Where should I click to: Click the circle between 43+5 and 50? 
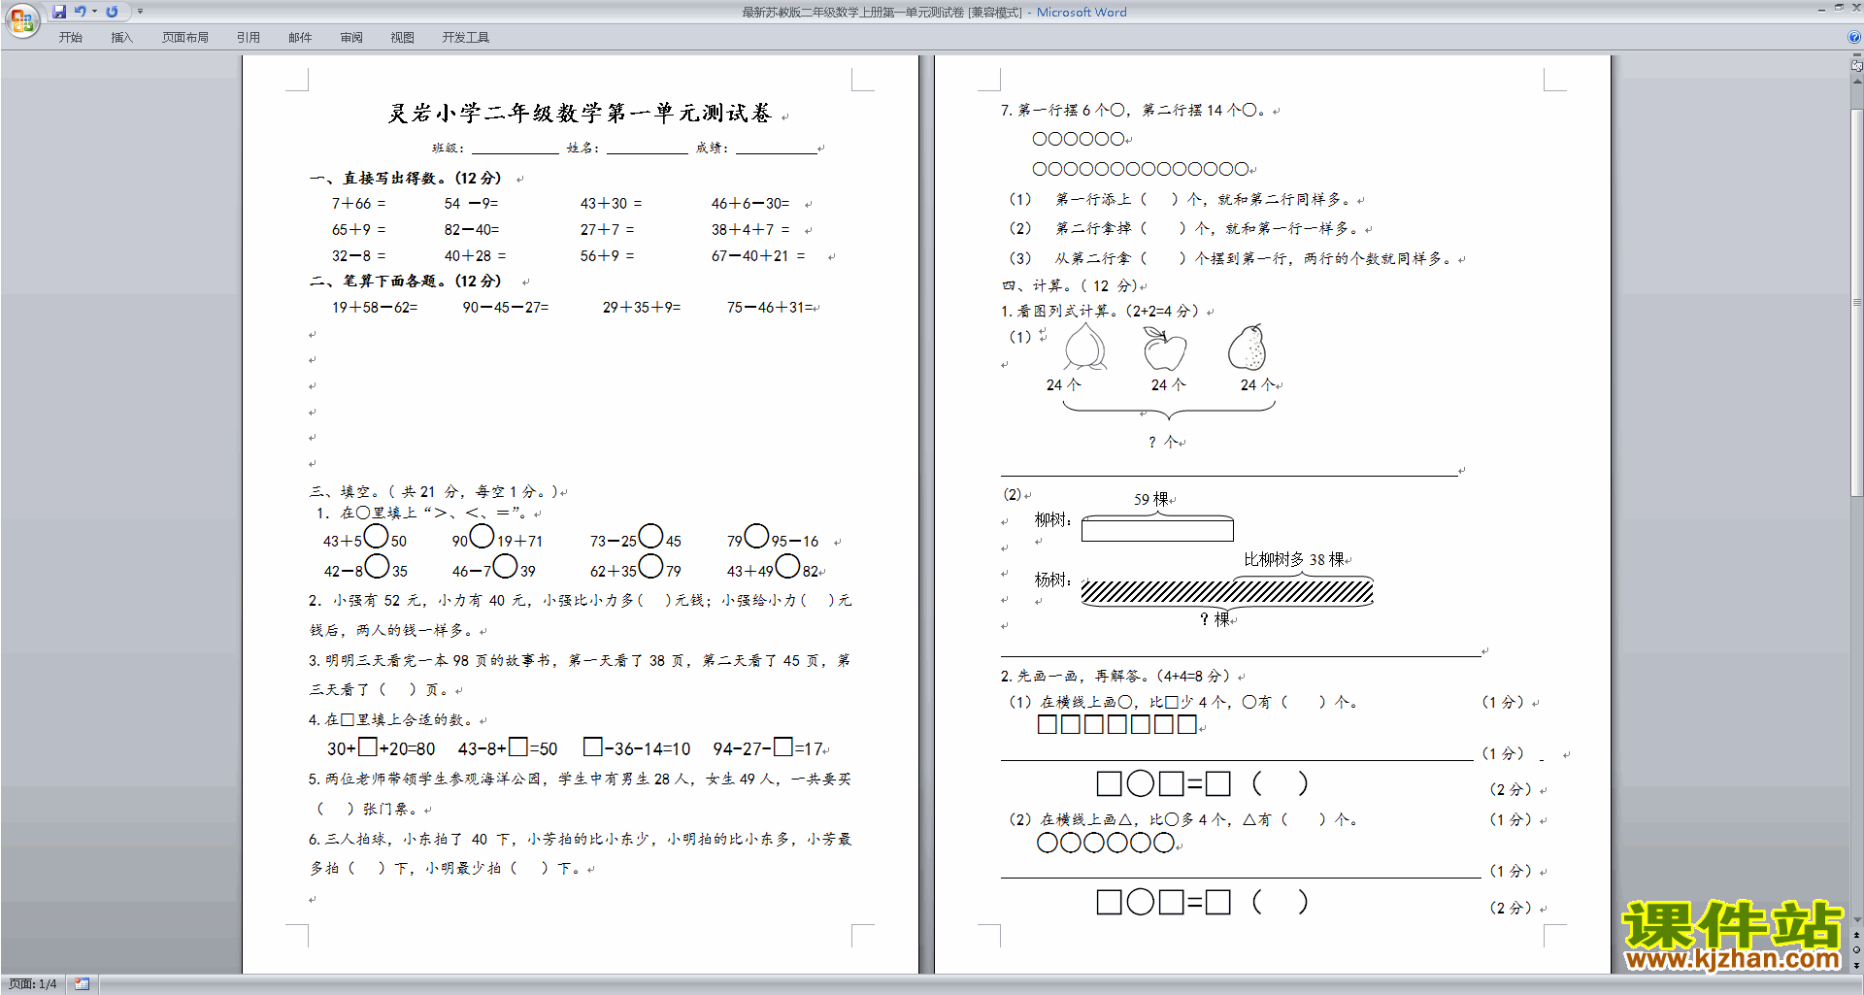(377, 536)
